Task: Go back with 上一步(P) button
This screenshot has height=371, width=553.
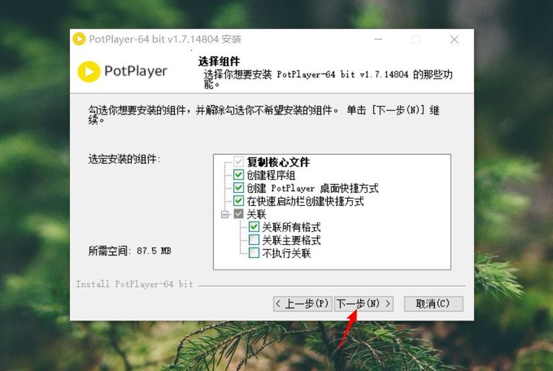Action: (x=302, y=303)
